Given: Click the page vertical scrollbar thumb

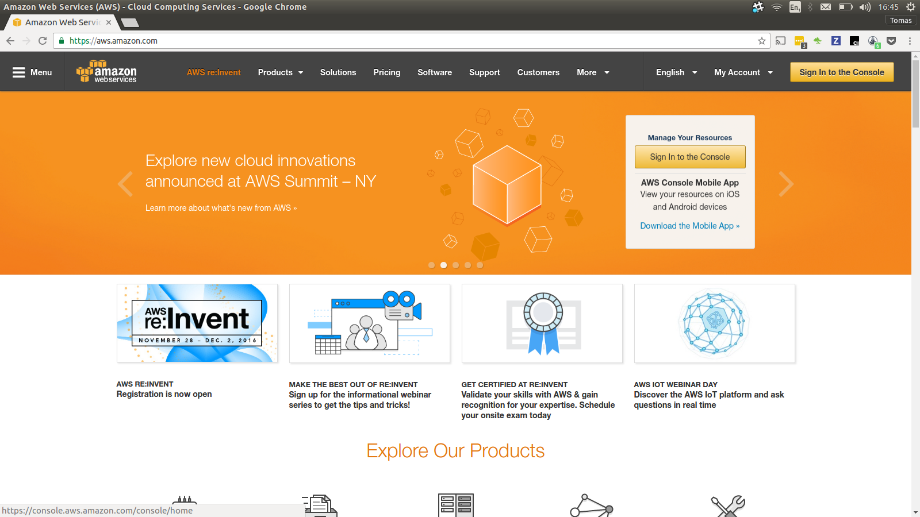Looking at the screenshot, I should coord(915,93).
